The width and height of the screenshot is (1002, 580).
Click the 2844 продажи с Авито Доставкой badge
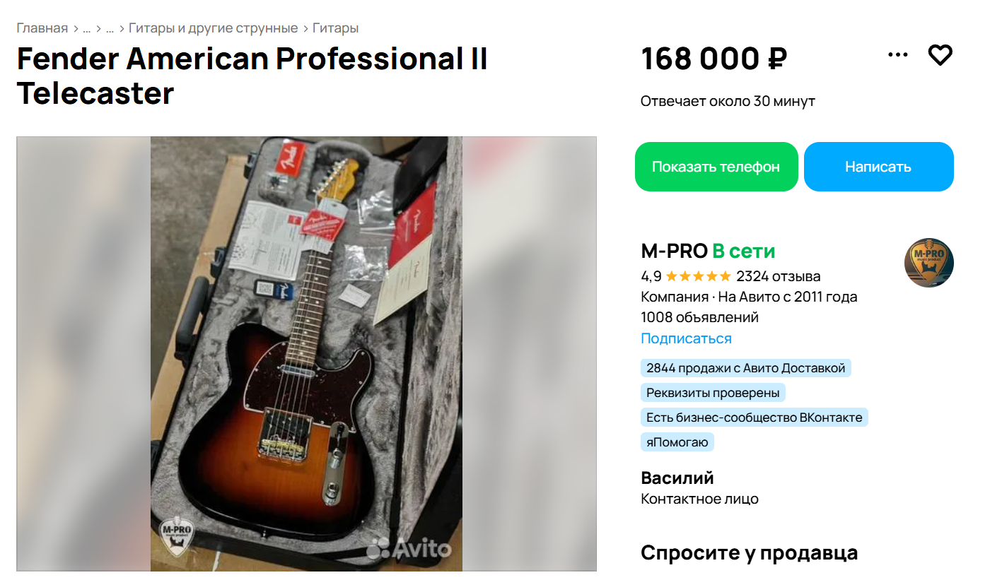[745, 368]
